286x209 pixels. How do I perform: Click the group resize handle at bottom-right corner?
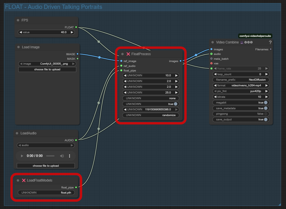pyautogui.click(x=279, y=204)
